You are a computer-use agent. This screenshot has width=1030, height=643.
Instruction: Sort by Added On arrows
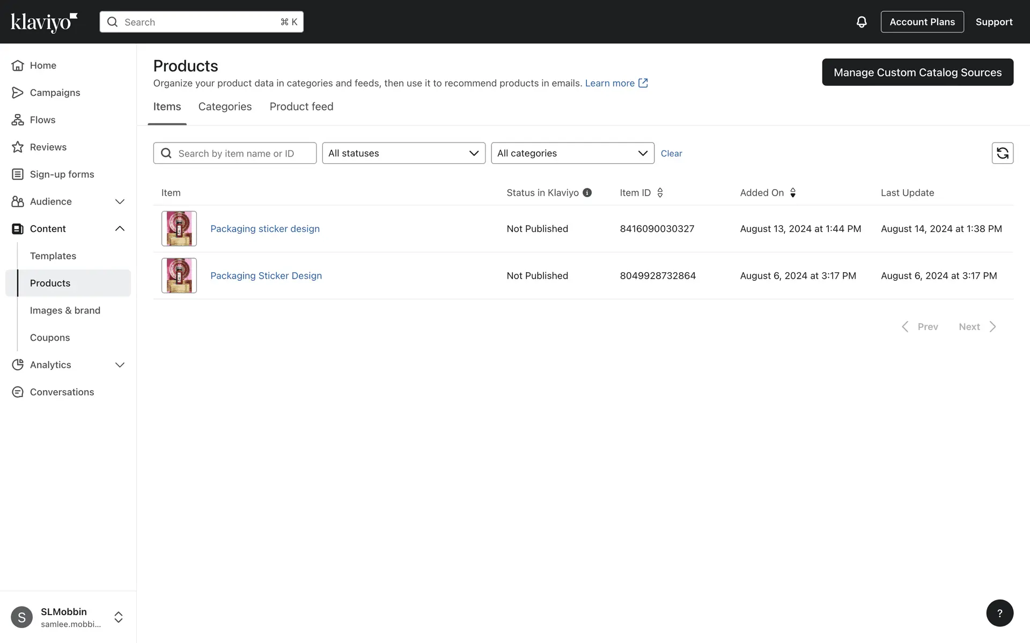[x=793, y=193]
